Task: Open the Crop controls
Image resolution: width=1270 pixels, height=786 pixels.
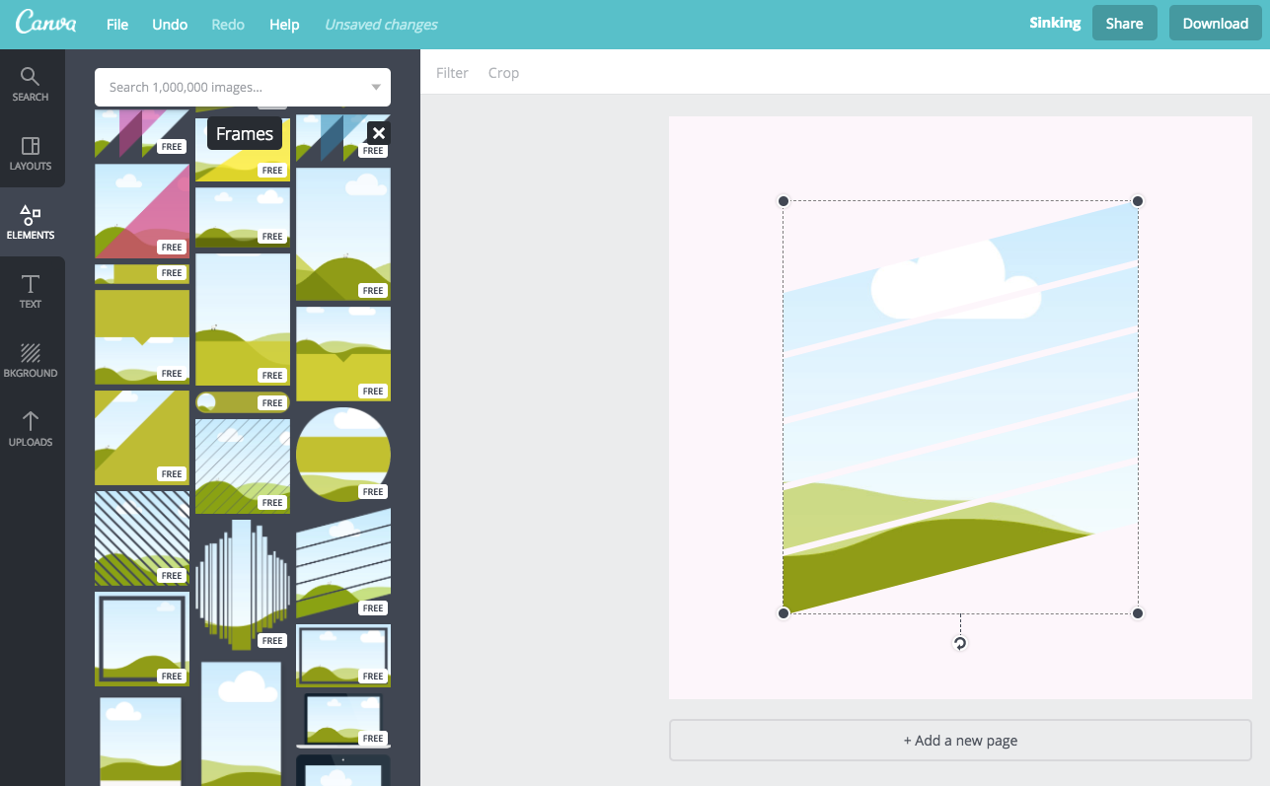Action: click(x=503, y=72)
